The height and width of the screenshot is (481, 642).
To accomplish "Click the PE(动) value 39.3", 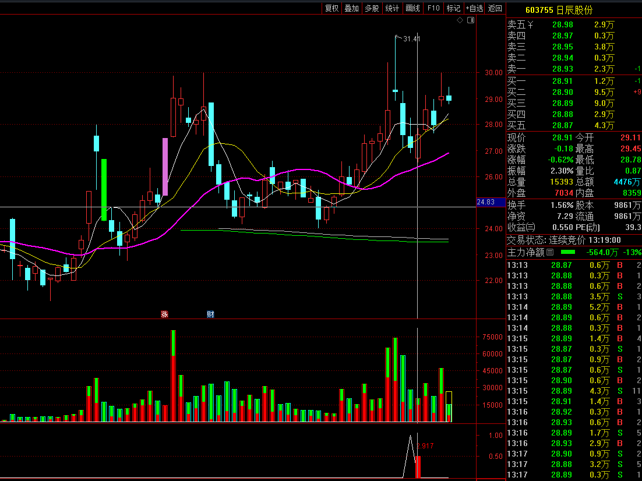I will pyautogui.click(x=633, y=227).
